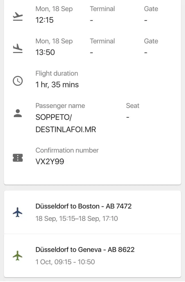Click 18 Sep, 15:15–18 Sep, 17:10 schedule text
The height and width of the screenshot is (282, 185).
click(77, 219)
